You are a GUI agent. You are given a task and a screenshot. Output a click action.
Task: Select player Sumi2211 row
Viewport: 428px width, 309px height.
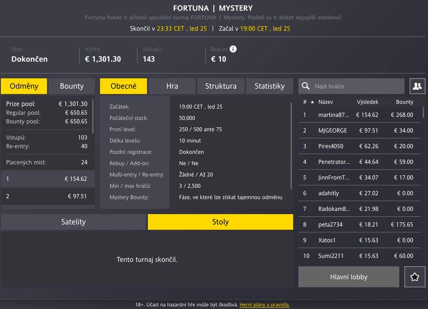[x=359, y=256]
